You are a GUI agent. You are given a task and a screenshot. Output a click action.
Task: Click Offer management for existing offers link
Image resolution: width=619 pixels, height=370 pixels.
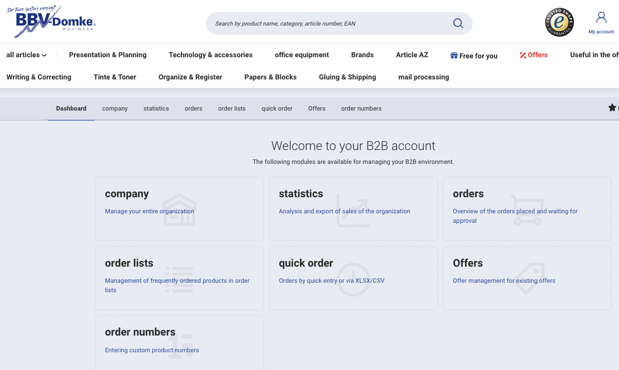[504, 281]
